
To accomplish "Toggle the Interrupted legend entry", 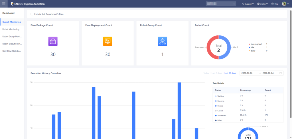I will click(x=255, y=44).
